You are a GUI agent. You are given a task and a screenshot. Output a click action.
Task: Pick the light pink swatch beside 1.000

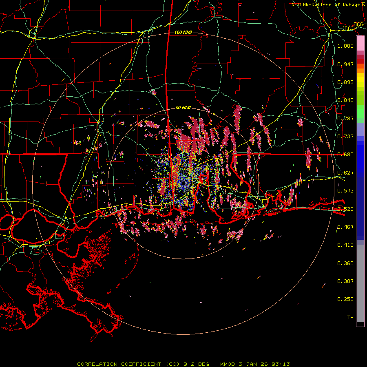[x=360, y=44]
